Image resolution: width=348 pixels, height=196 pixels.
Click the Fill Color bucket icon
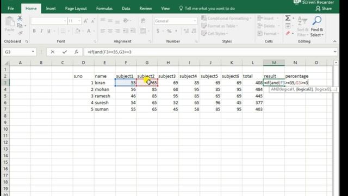point(78,31)
